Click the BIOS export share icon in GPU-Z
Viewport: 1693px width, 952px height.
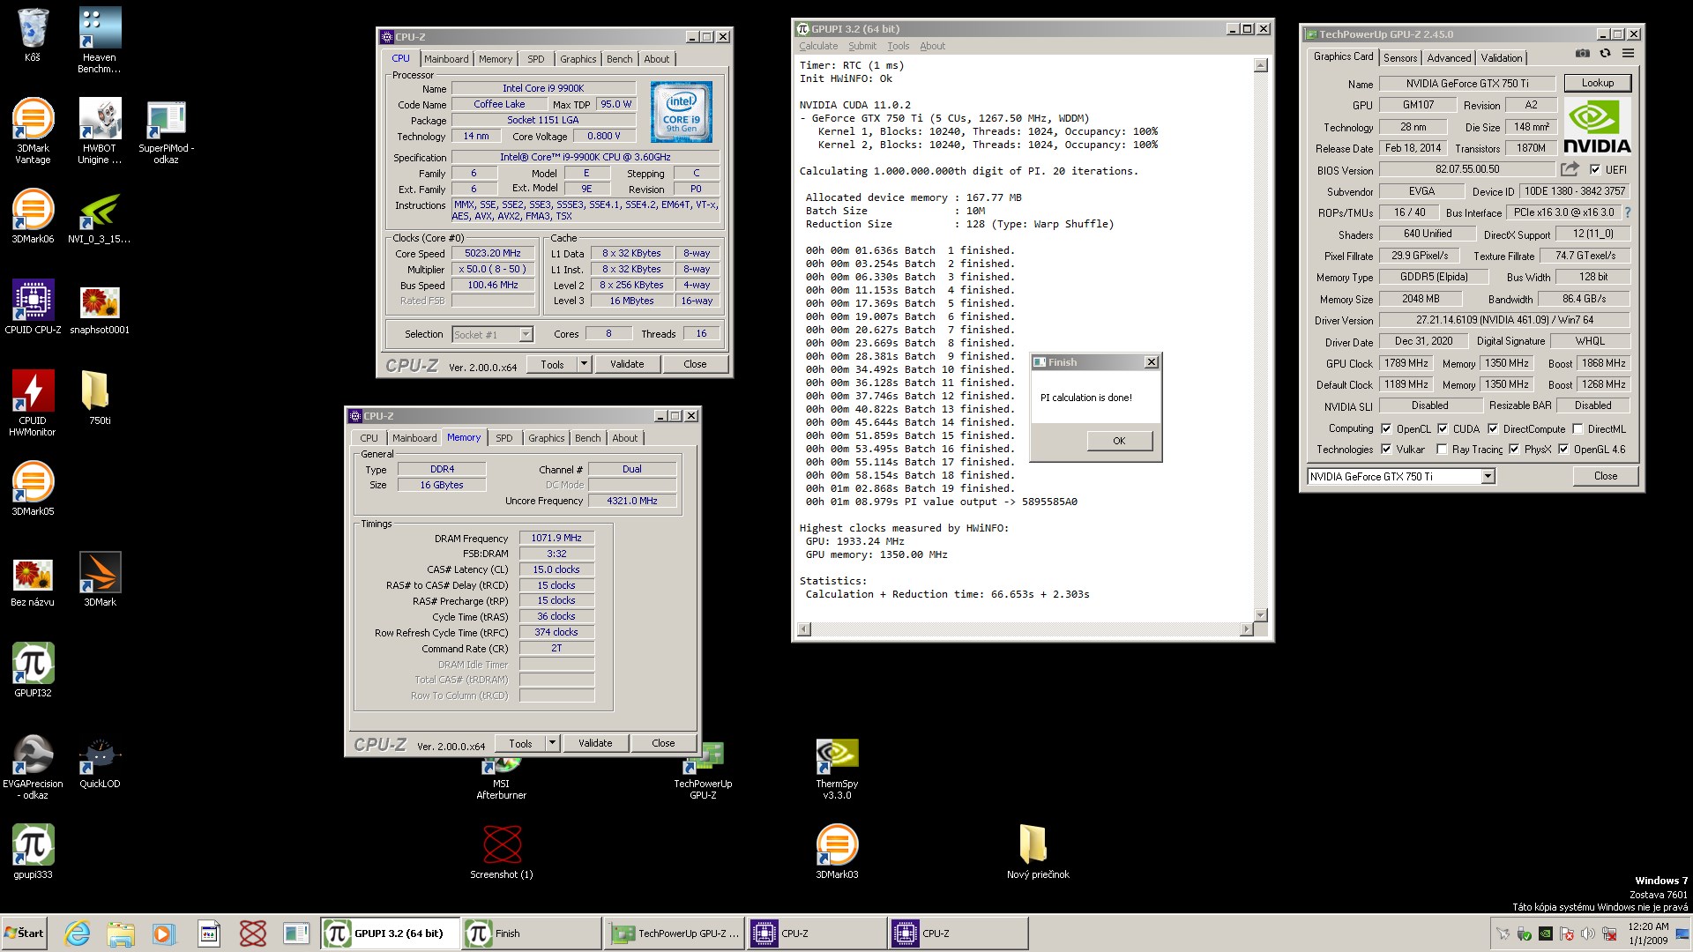coord(1570,169)
